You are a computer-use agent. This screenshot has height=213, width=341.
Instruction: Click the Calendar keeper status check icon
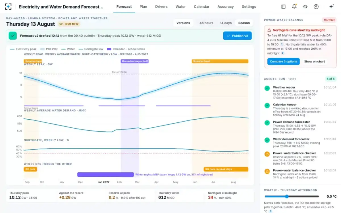(x=267, y=106)
